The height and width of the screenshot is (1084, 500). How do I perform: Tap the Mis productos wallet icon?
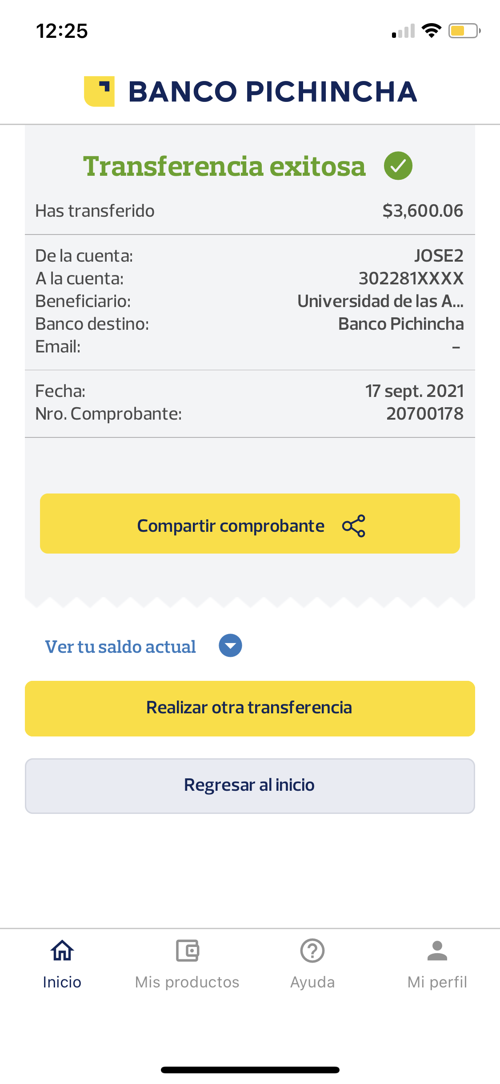point(187,951)
